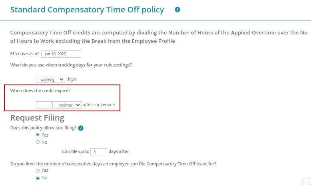Select No for allowing late filing

(x=38, y=142)
